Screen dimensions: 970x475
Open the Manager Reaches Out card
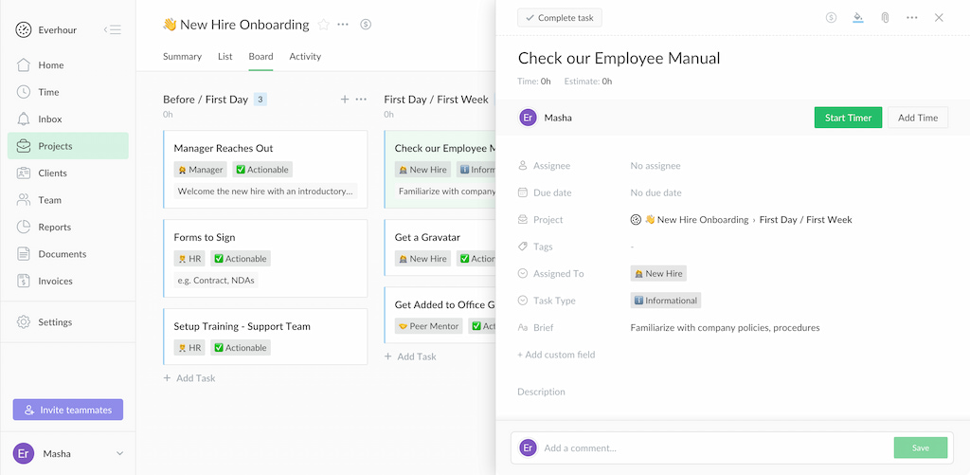[x=265, y=169]
